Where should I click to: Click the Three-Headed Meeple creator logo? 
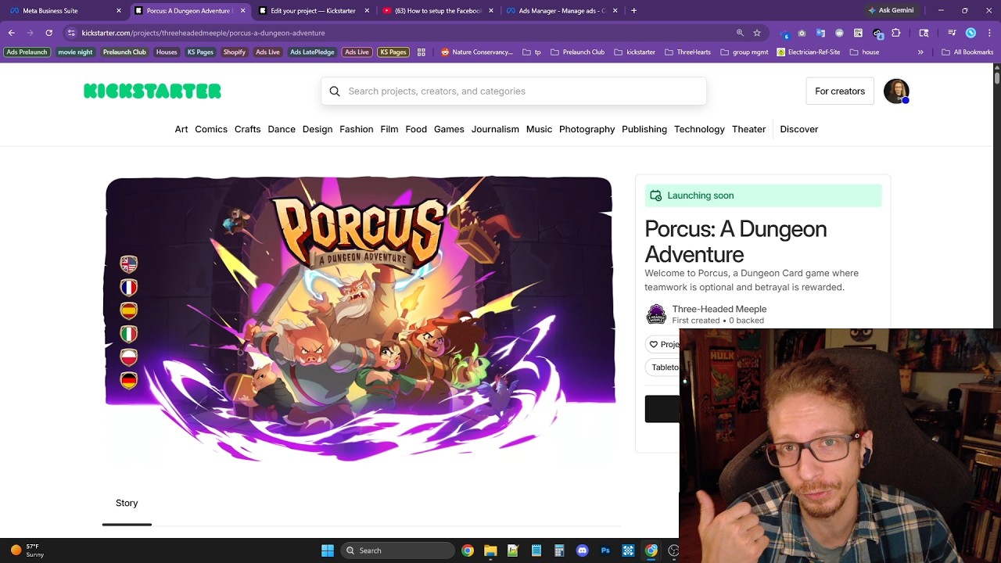pyautogui.click(x=656, y=314)
